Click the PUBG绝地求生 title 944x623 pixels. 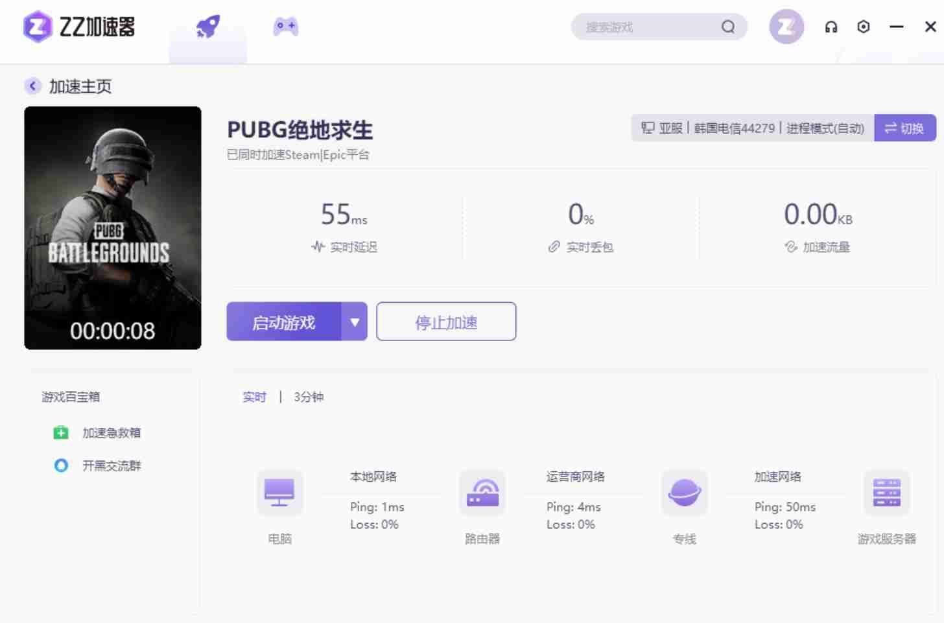coord(300,130)
